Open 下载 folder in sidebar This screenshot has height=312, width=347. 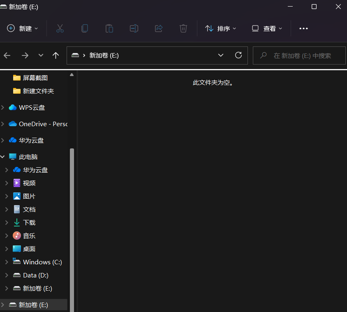click(29, 222)
